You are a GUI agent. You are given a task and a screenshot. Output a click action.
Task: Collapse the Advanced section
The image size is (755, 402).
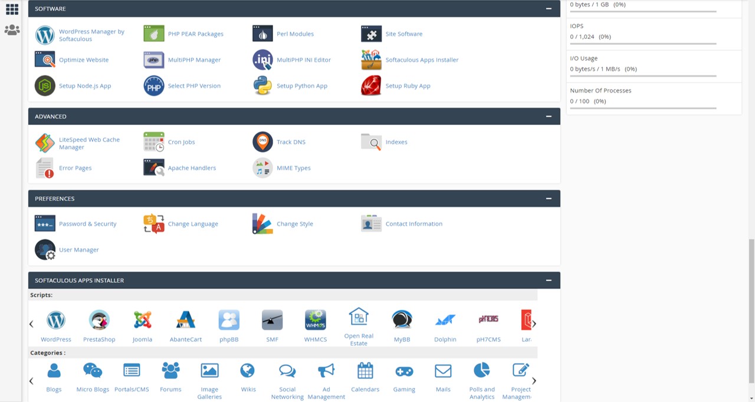[549, 117]
